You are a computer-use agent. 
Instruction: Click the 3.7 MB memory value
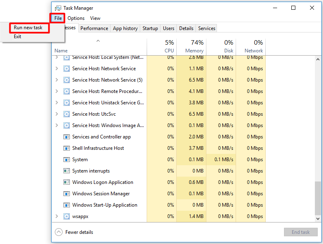(196, 148)
